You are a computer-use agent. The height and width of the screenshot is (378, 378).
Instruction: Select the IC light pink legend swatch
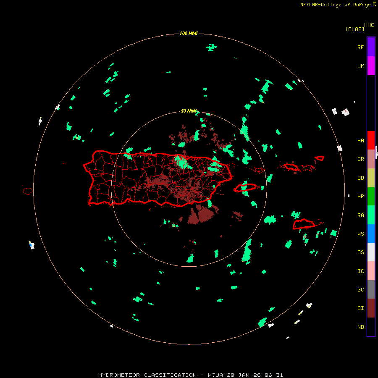tap(371, 271)
